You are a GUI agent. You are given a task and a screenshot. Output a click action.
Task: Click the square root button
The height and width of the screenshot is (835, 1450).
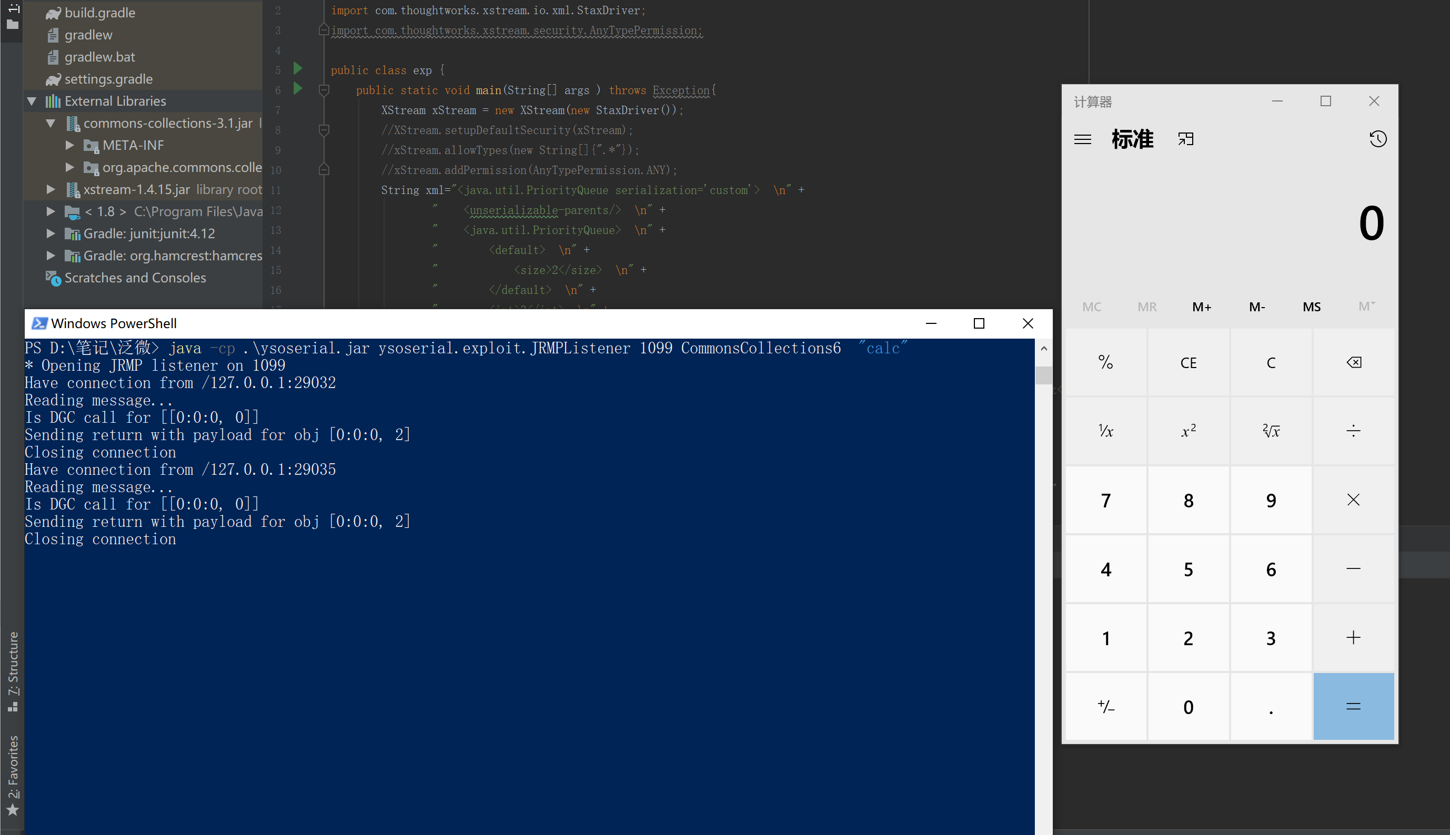pos(1271,431)
